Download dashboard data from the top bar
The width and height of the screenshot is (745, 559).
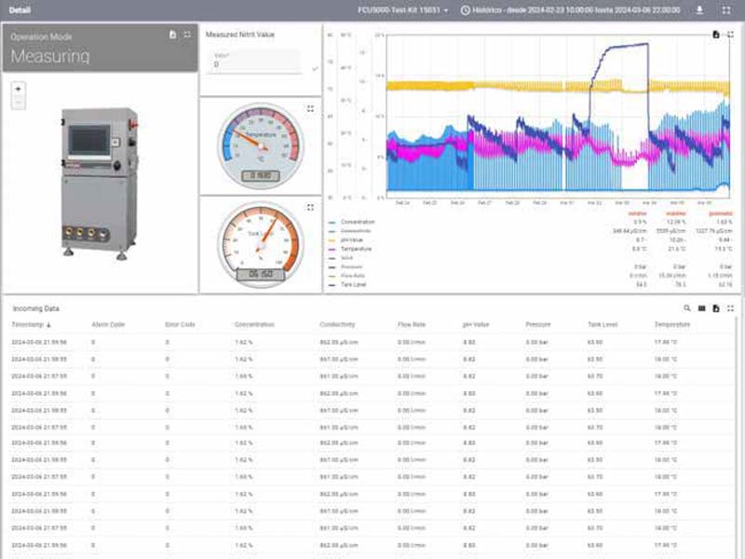pyautogui.click(x=700, y=9)
